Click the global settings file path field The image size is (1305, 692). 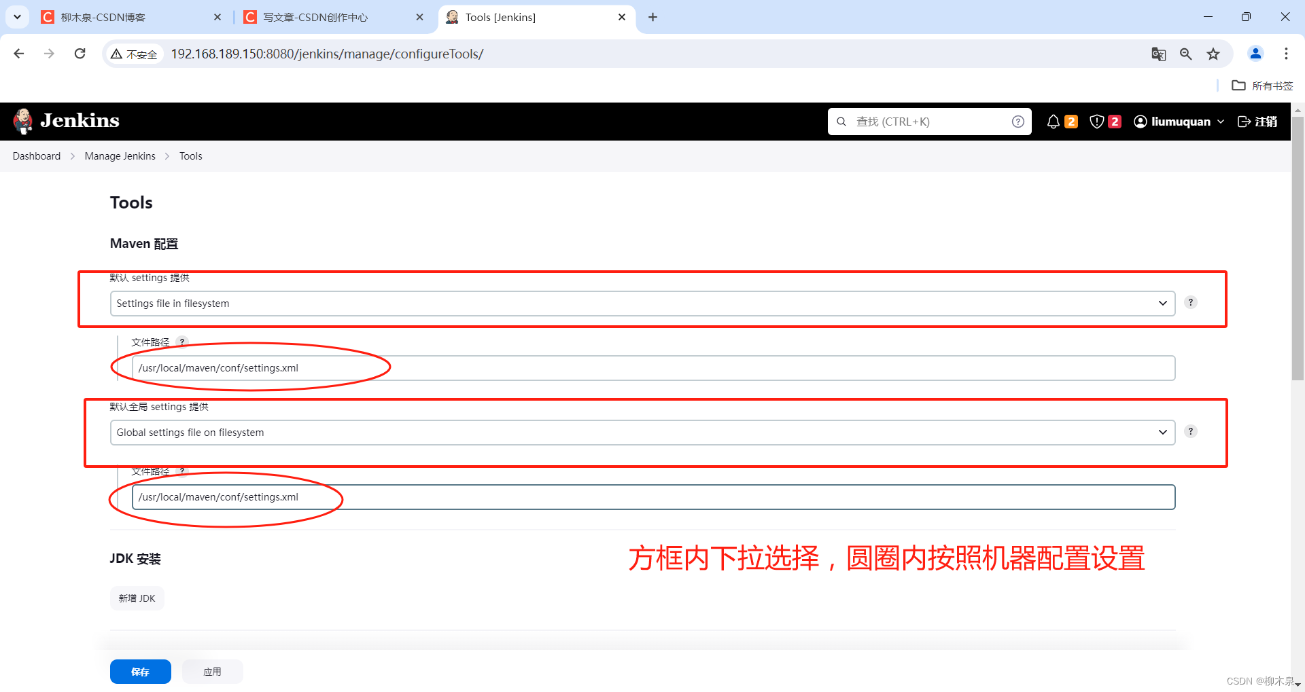point(653,497)
